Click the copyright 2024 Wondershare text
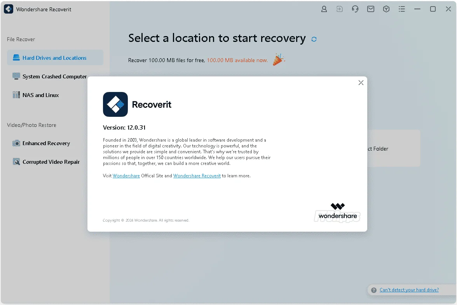457x305 pixels. click(146, 220)
